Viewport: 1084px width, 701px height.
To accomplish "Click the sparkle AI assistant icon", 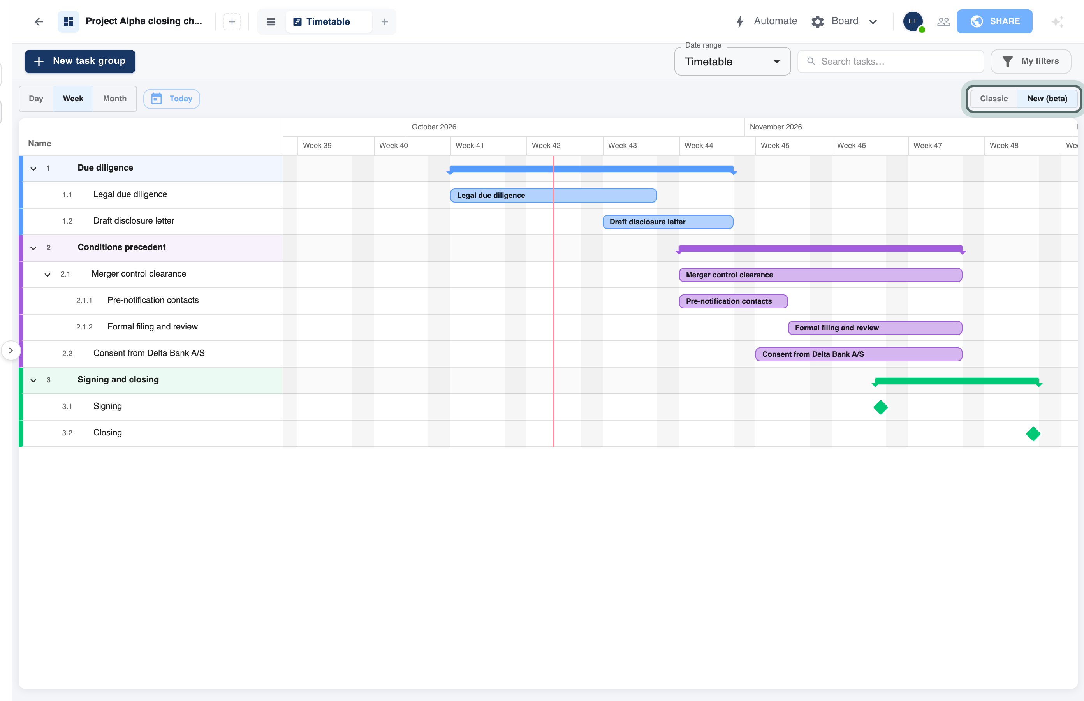I will pyautogui.click(x=1058, y=21).
